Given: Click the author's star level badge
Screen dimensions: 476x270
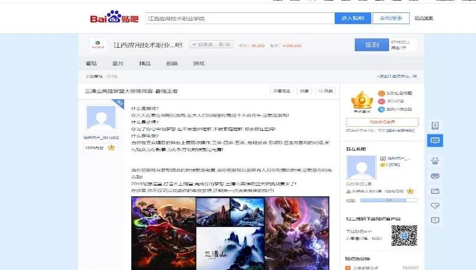Looking at the screenshot, I should (111, 148).
